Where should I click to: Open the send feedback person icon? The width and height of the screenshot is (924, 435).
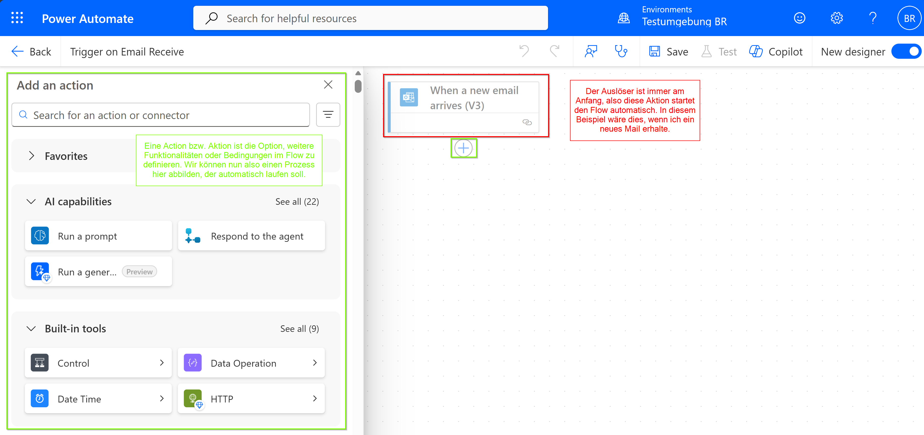coord(591,51)
